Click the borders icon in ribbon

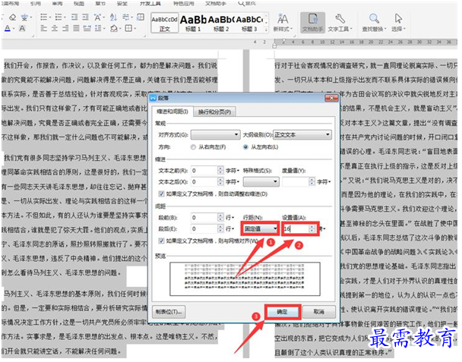coord(129,28)
